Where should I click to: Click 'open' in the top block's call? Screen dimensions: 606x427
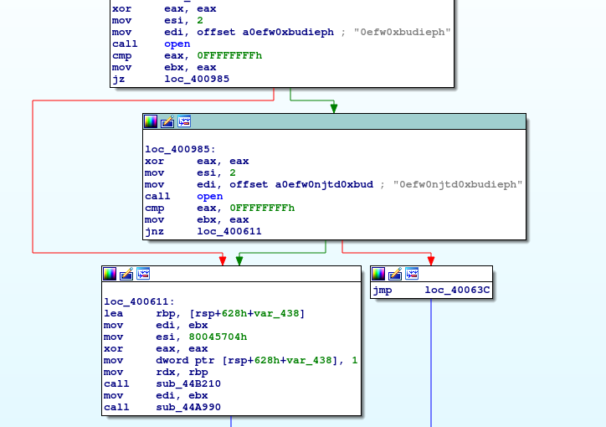[177, 44]
